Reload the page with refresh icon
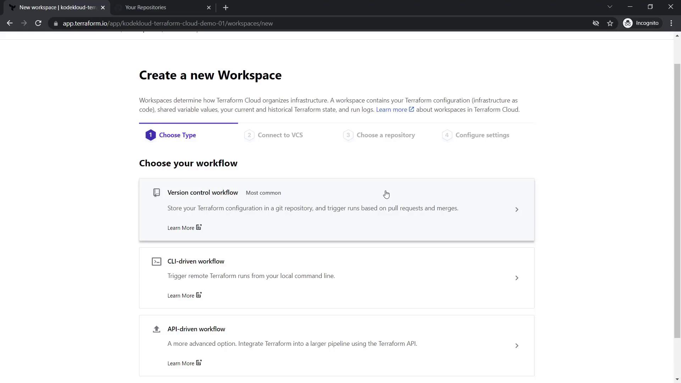 38,23
